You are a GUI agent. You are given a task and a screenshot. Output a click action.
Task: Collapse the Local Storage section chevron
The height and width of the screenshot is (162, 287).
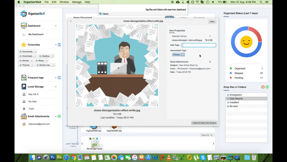click(56, 87)
